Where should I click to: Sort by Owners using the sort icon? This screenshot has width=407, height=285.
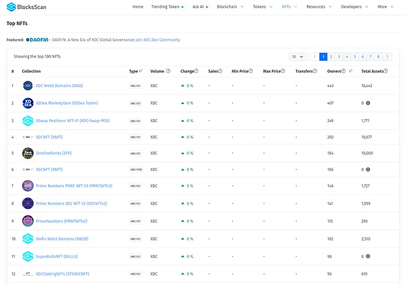tap(350, 71)
